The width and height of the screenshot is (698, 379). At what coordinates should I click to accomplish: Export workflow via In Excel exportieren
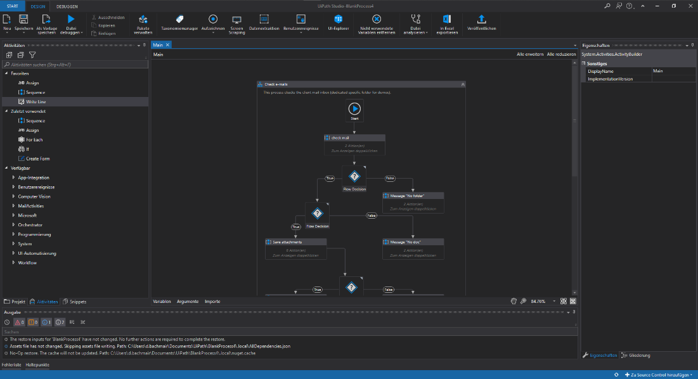(x=447, y=25)
